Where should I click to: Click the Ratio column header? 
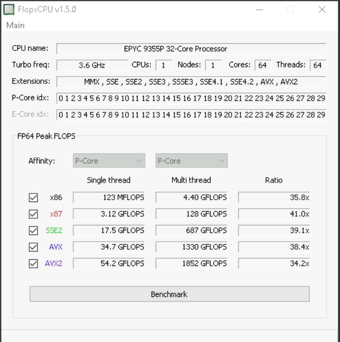pos(274,180)
